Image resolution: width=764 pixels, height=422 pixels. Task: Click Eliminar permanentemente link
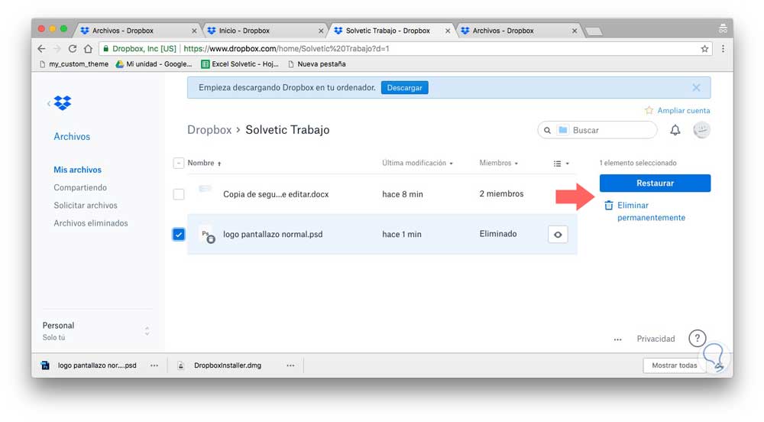pyautogui.click(x=651, y=212)
